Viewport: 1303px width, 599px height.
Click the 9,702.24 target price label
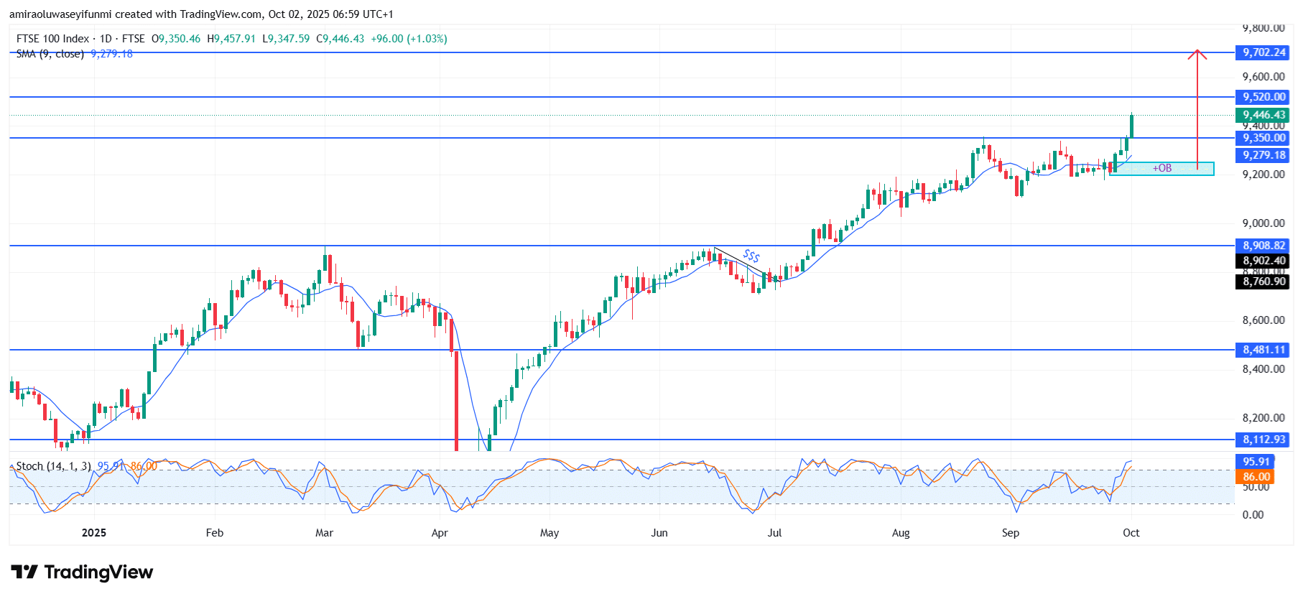point(1263,52)
